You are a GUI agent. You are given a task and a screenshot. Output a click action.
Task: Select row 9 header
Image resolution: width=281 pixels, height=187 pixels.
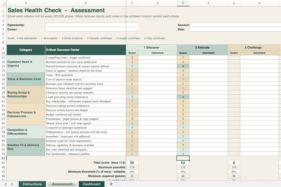(x=3, y=49)
